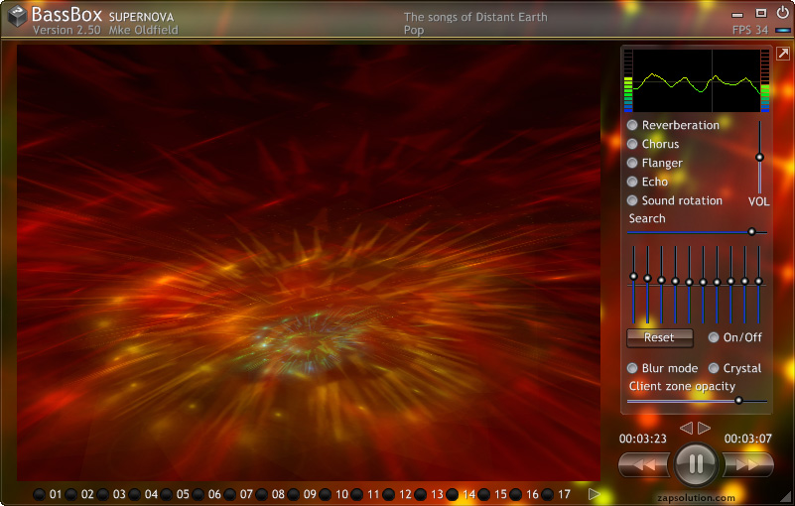The image size is (795, 506).
Task: Click the small right triangle above the pause button
Action: [705, 428]
